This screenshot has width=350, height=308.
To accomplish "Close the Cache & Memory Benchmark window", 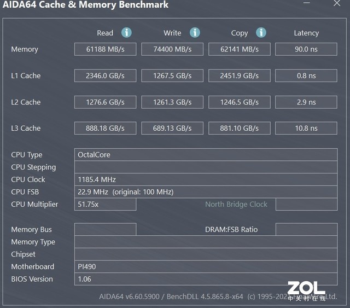I will tap(337, 4).
